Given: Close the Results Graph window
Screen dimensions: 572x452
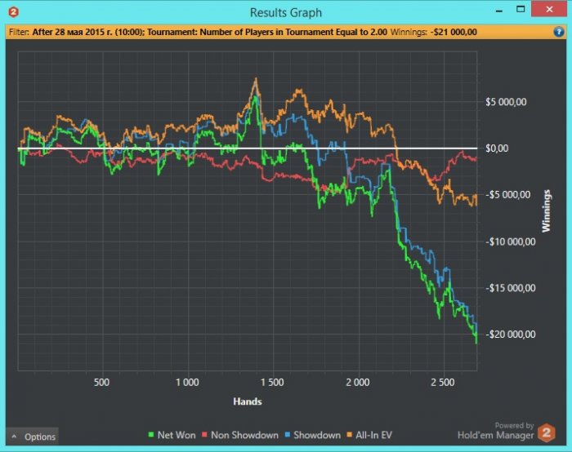Looking at the screenshot, I should click(x=552, y=11).
